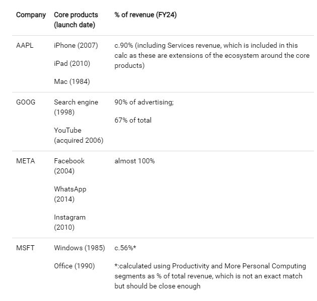The height and width of the screenshot is (301, 317).
Task: Click the Instagram (2010) entry
Action: (69, 222)
